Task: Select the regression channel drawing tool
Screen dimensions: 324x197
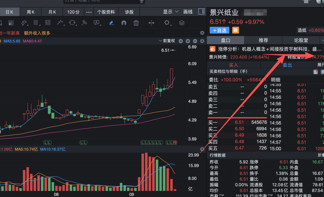Action: pos(24,23)
